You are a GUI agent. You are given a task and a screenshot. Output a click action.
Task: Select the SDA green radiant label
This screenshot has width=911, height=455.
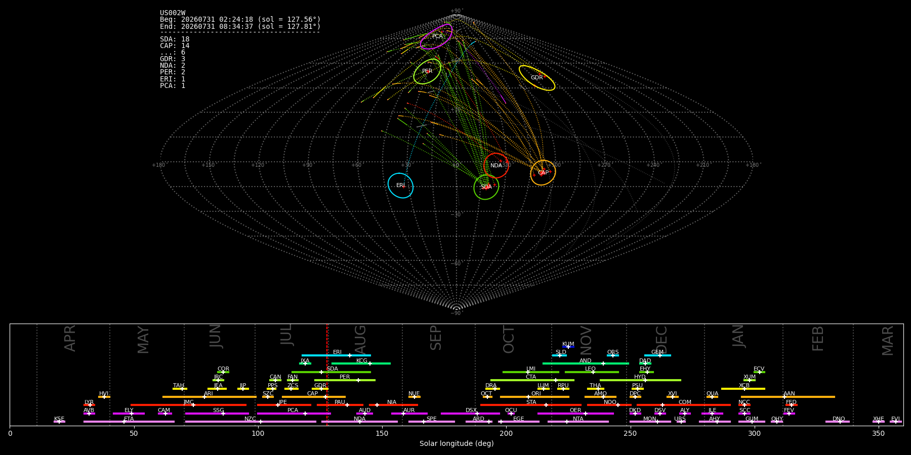coord(486,187)
